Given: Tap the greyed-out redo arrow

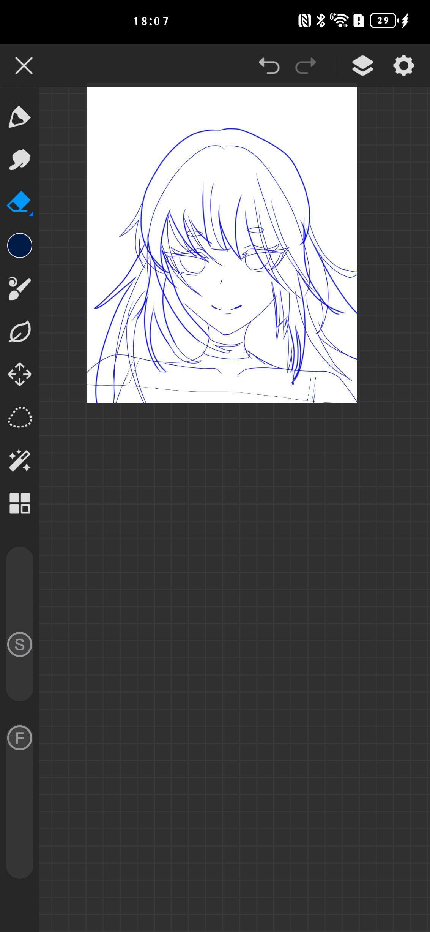Looking at the screenshot, I should [x=306, y=66].
